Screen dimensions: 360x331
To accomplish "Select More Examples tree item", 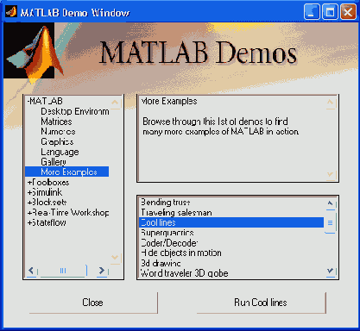I will pos(66,172).
